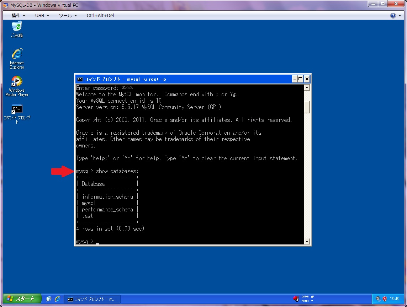
Task: Open the language bar options arrow
Action: pos(312,301)
